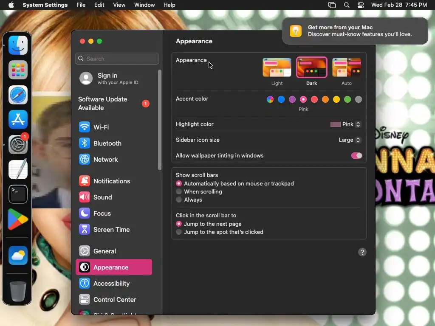Open Launchpad from the Dock
435x326 pixels.
[18, 70]
